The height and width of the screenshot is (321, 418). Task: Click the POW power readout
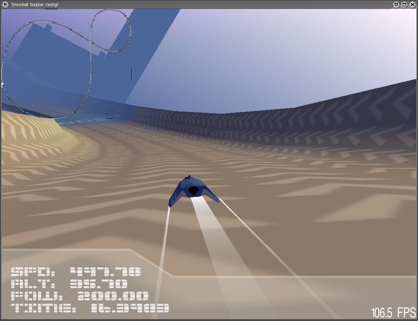[x=80, y=296]
